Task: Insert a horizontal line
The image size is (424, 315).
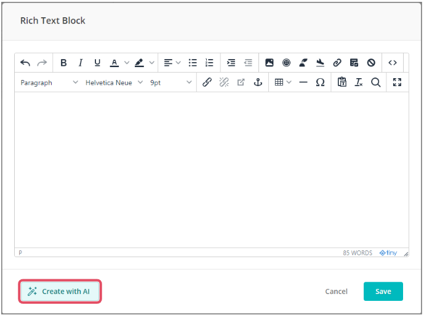Action: point(303,82)
